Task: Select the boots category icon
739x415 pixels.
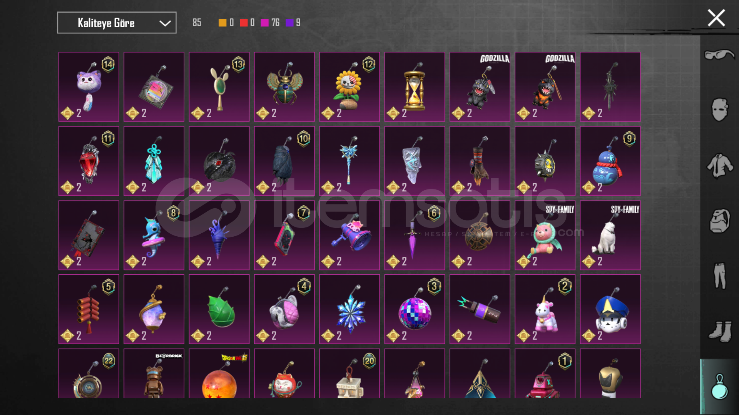Action: pyautogui.click(x=719, y=331)
